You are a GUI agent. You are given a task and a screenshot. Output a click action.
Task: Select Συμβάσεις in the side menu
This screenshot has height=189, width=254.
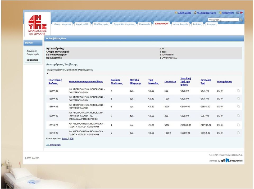click(x=32, y=60)
